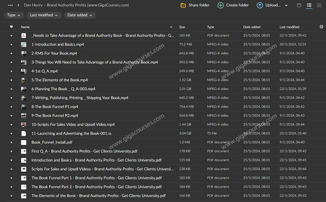Switch to media image view
The height and width of the screenshot is (202, 326).
click(x=299, y=5)
